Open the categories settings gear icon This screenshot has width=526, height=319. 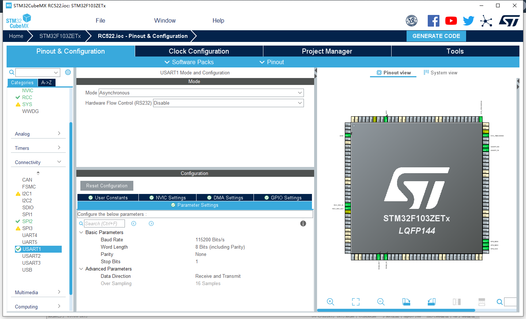(68, 72)
